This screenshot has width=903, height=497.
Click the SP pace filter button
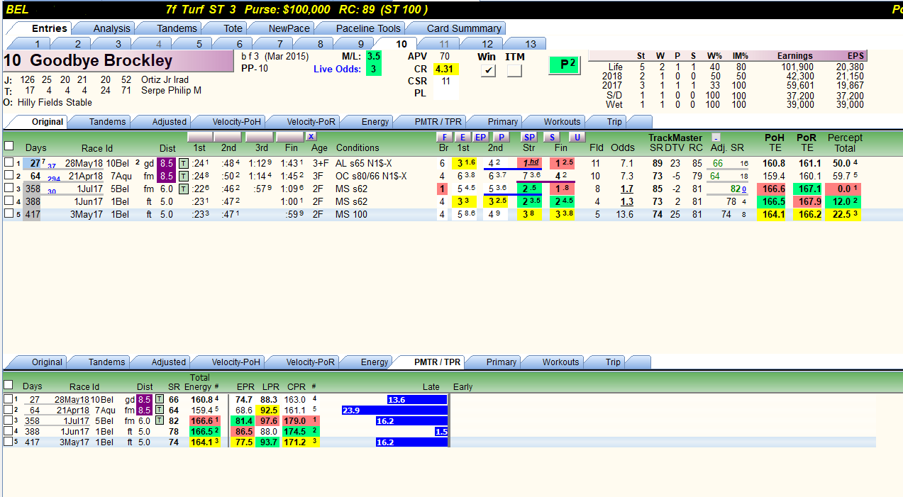point(529,137)
